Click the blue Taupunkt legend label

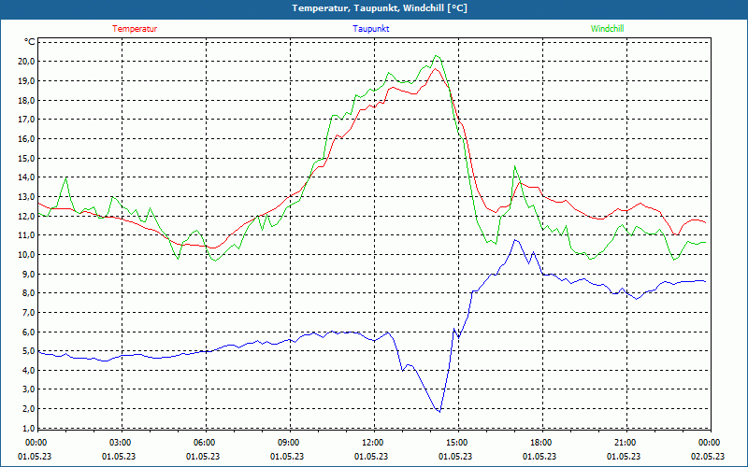coord(370,29)
